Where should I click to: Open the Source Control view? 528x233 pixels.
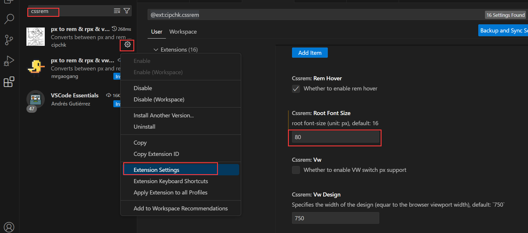(x=9, y=40)
